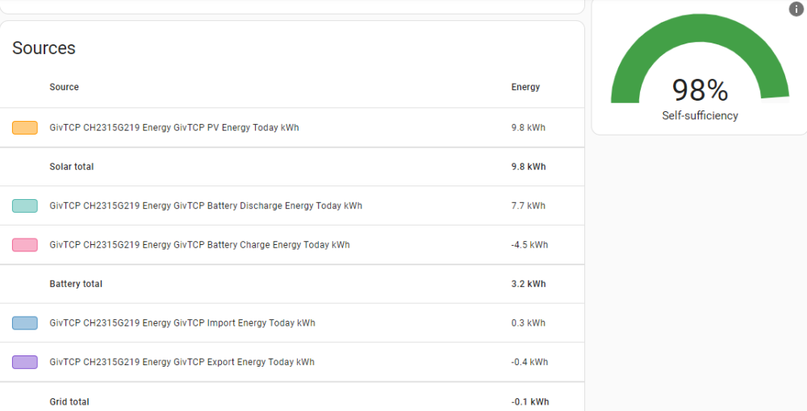Select the pink Battery Charge color swatch
Image resolution: width=807 pixels, height=411 pixels.
click(25, 245)
